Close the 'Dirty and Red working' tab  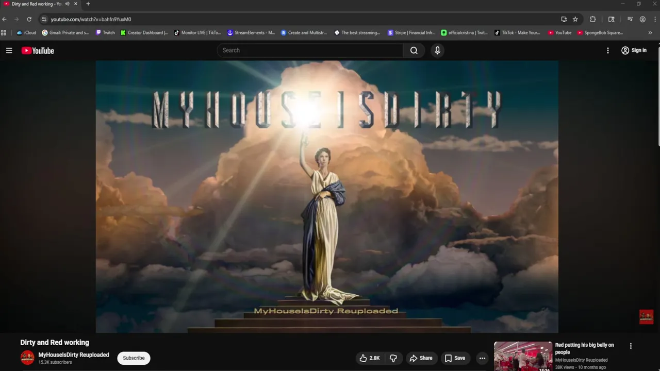point(76,4)
